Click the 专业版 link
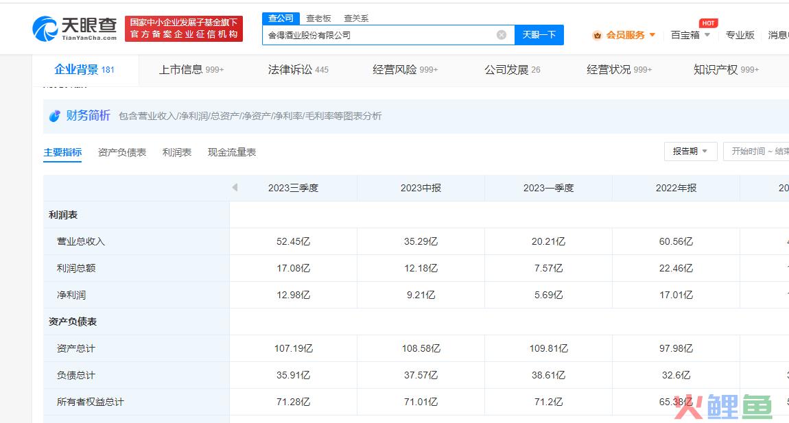The image size is (789, 423). coord(740,35)
